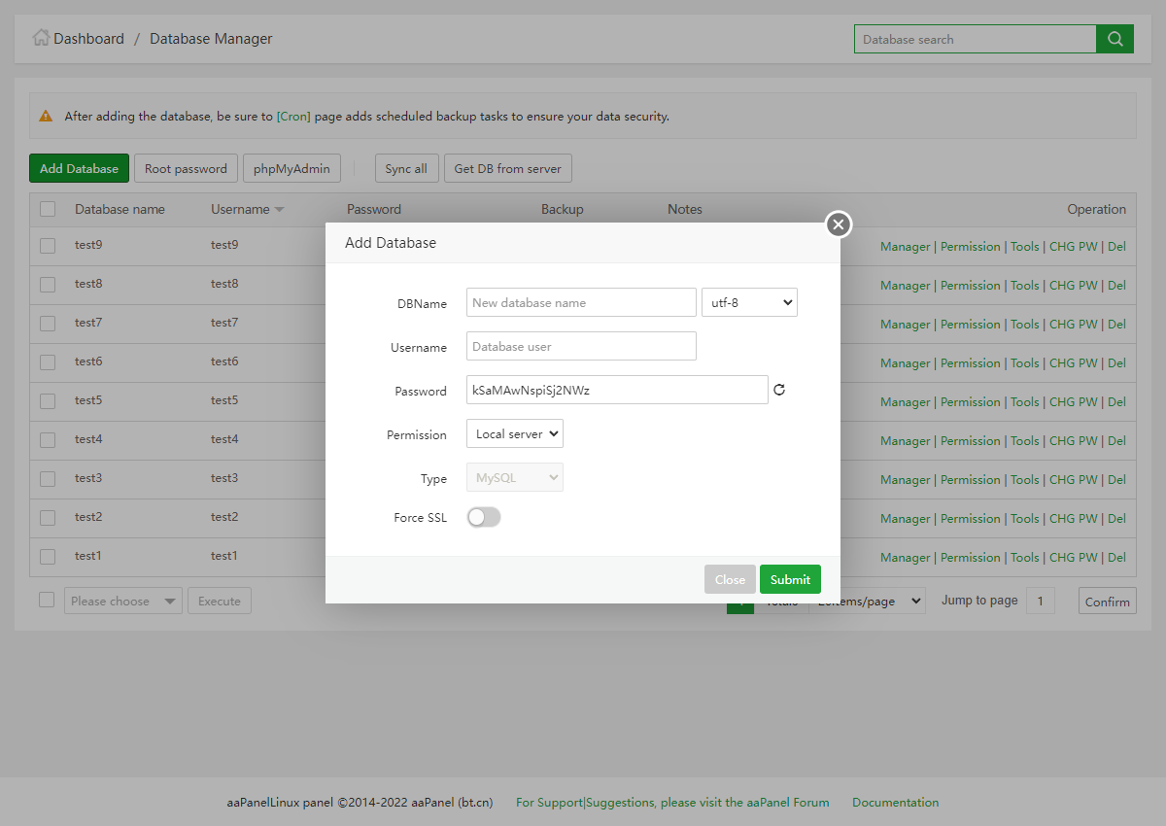
Task: Check the test9 row checkbox
Action: click(x=48, y=246)
